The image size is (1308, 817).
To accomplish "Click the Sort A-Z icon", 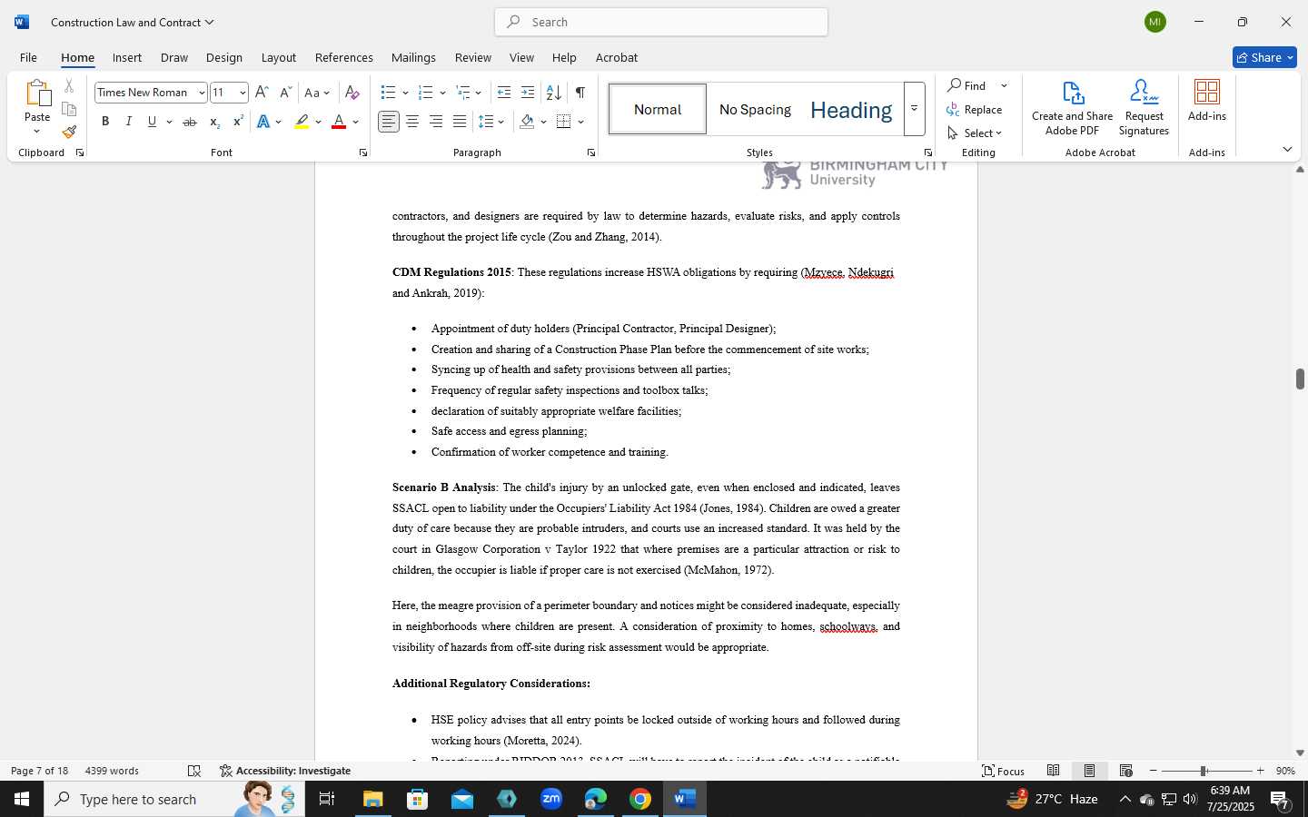I will point(553,93).
